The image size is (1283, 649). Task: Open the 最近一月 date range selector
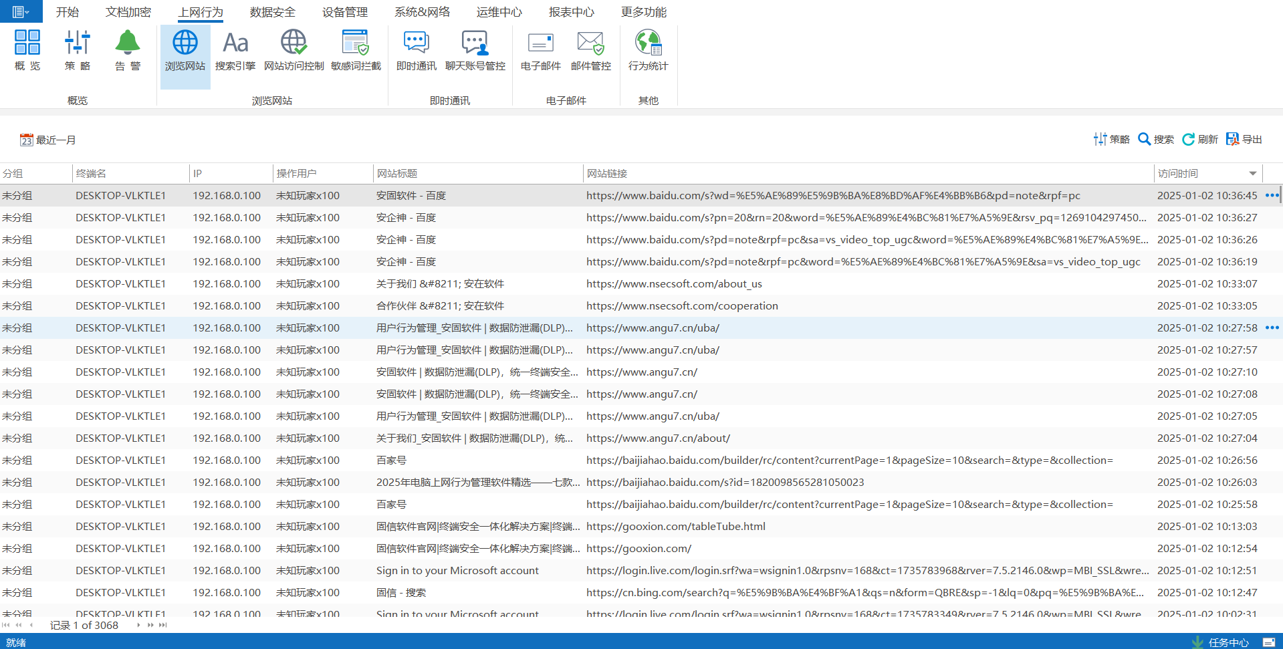tap(48, 140)
